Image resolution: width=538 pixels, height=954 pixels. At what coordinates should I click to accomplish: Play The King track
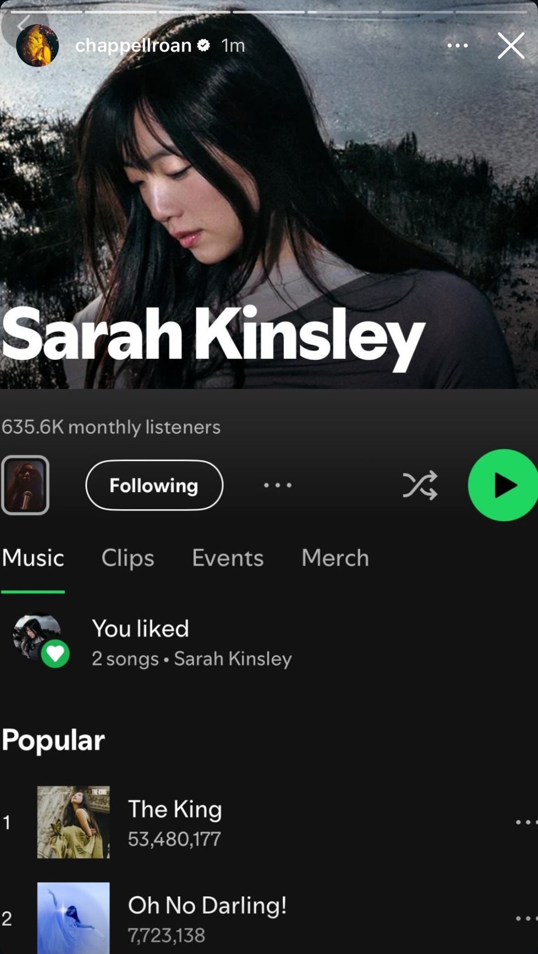[269, 822]
